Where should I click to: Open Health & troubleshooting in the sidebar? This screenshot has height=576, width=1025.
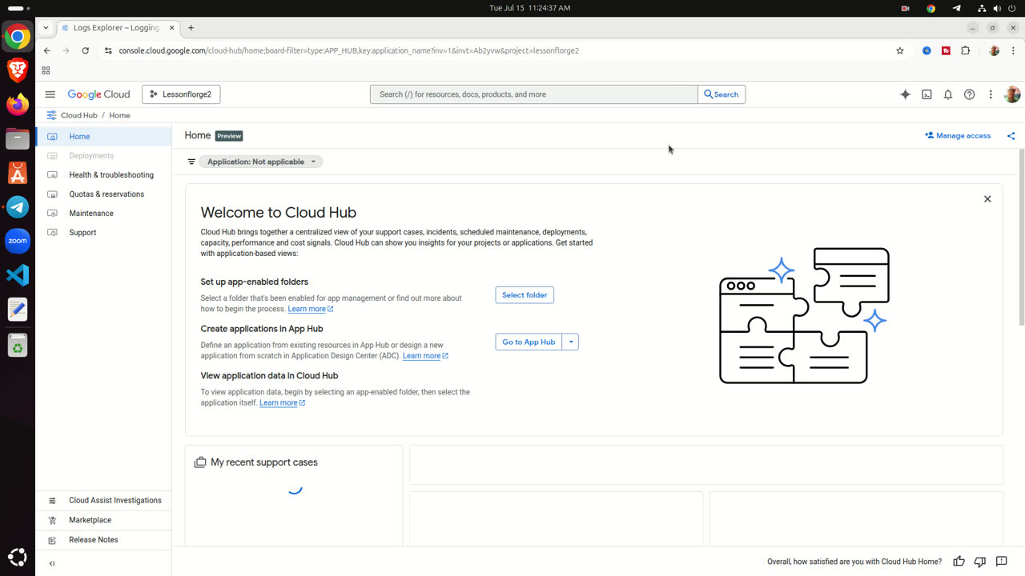(x=103, y=175)
